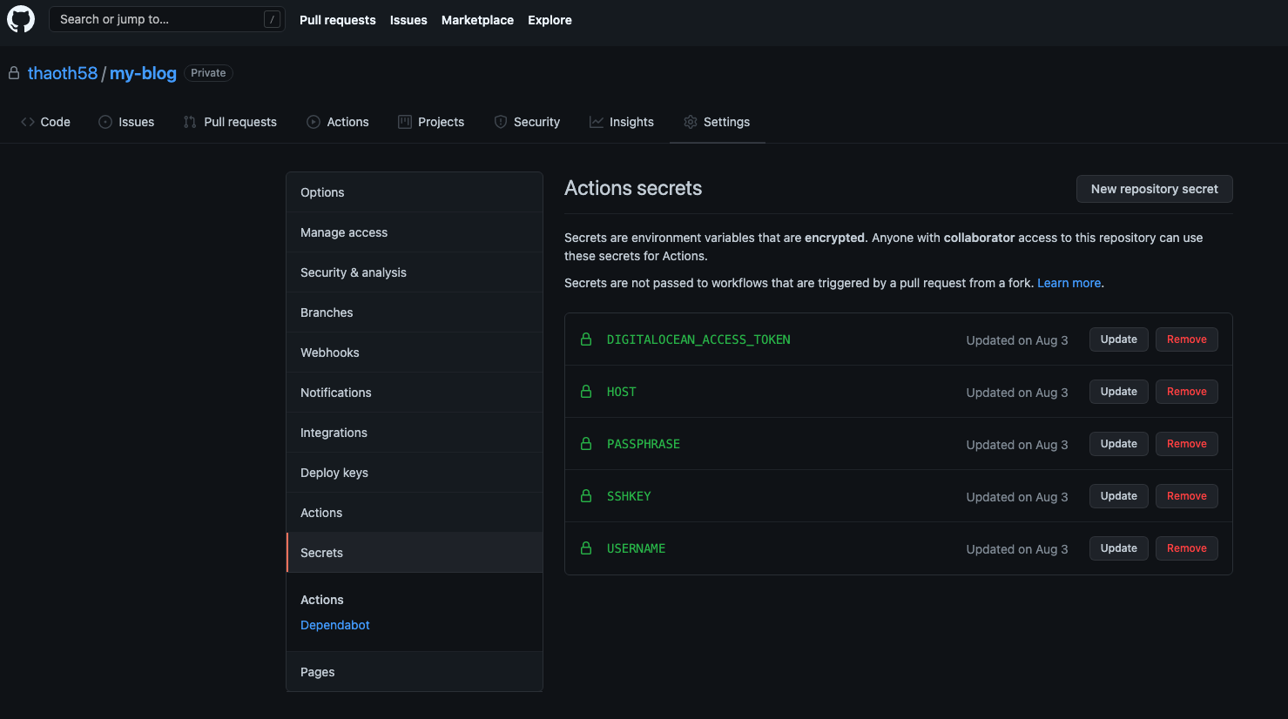Click the play icon on the Actions tab
The width and height of the screenshot is (1288, 719).
[313, 122]
